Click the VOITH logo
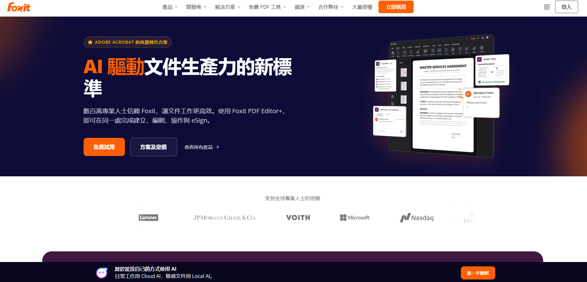This screenshot has height=282, width=587. [298, 218]
